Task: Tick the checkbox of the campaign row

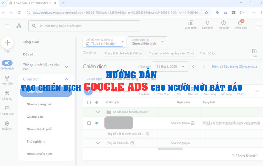Action: pos(89,123)
